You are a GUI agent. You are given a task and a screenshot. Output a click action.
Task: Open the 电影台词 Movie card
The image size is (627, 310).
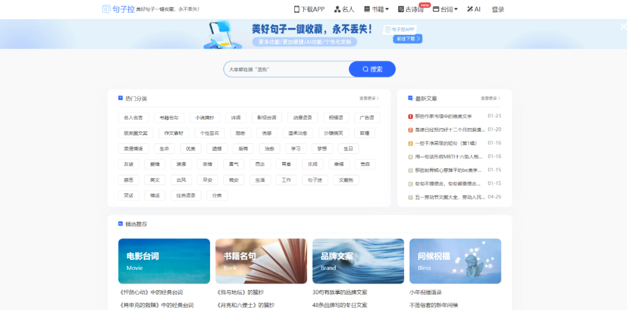click(x=164, y=261)
